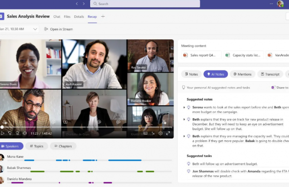Click the back navigation arrow in title bar
The width and height of the screenshot is (289, 187).
coord(77,4)
